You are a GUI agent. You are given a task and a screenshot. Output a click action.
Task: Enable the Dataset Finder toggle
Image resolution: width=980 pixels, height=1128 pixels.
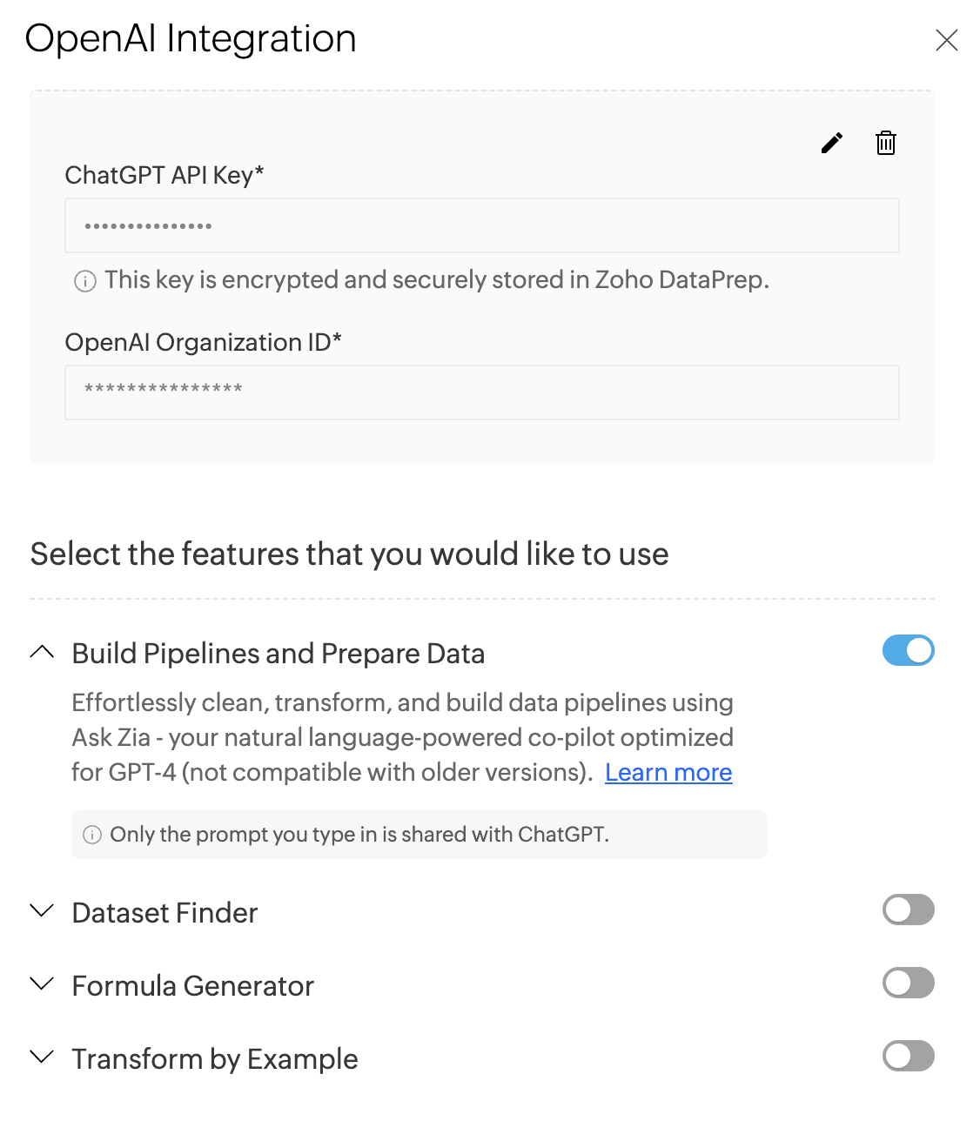(x=908, y=910)
